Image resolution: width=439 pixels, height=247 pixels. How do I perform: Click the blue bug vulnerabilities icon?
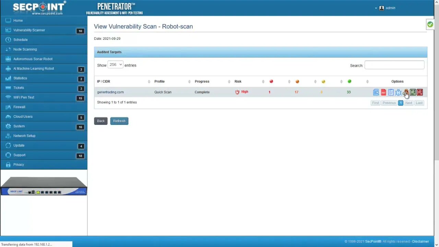tap(398, 92)
